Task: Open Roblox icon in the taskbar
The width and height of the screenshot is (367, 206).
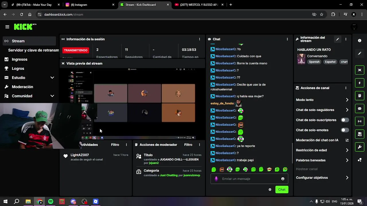Action: 95,202
